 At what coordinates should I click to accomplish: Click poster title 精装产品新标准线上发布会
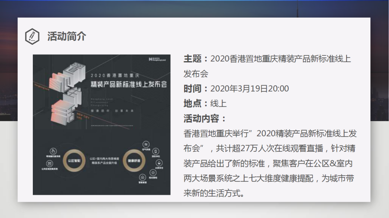129,84
